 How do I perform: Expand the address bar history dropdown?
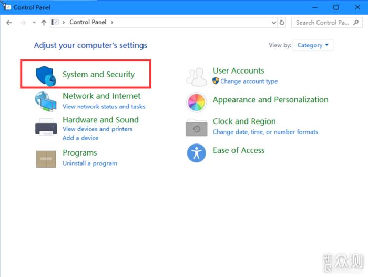click(274, 23)
